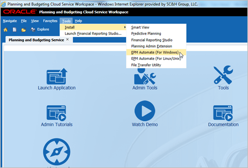Image resolution: width=248 pixels, height=168 pixels.
Task: Switch to Planning and Budgeting Service tab
Action: click(x=36, y=40)
